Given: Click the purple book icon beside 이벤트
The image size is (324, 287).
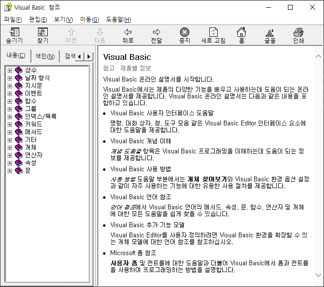Looking at the screenshot, I should click(19, 94).
